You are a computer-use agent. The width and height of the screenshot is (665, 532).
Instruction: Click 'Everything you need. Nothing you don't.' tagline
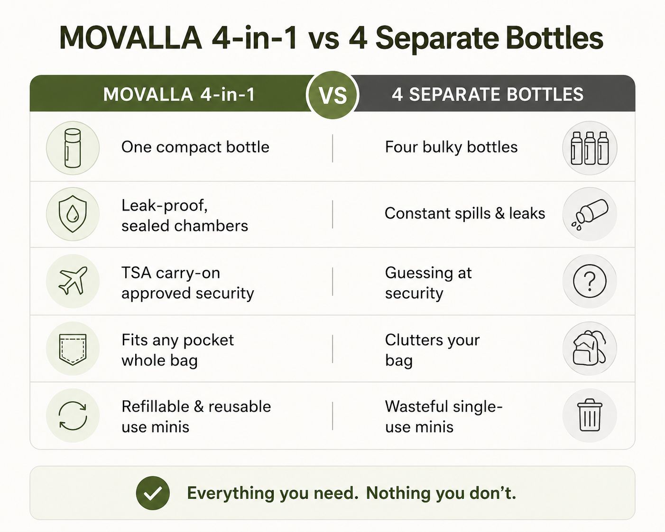351,493
